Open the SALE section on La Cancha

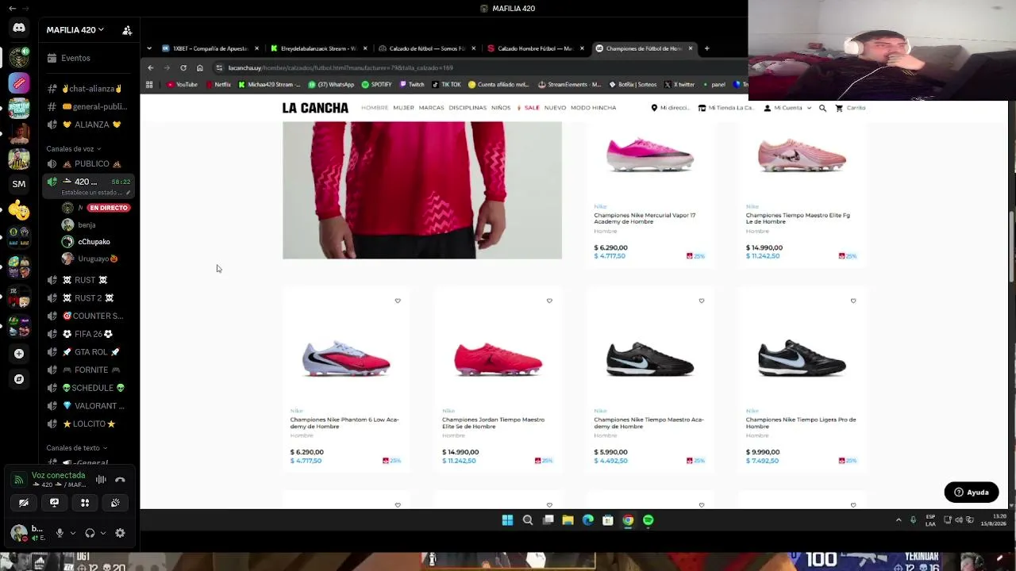click(x=529, y=108)
